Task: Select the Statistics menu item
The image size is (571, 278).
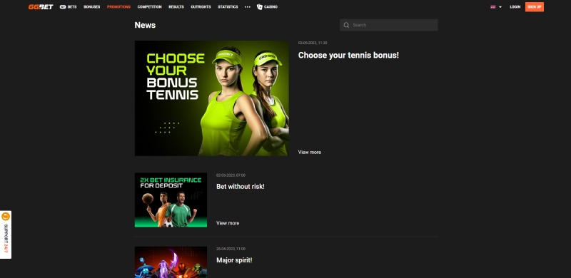Action: coord(228,7)
